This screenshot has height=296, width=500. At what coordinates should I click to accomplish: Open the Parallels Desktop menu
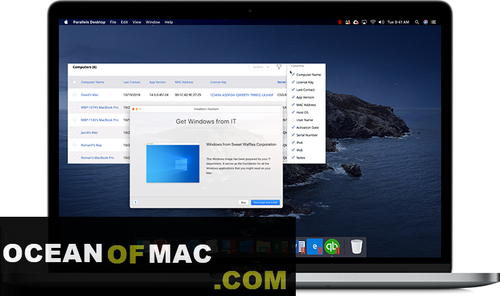tap(89, 22)
